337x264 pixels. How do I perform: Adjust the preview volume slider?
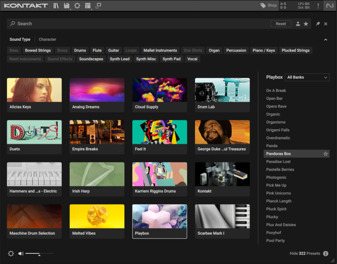pyautogui.click(x=39, y=253)
